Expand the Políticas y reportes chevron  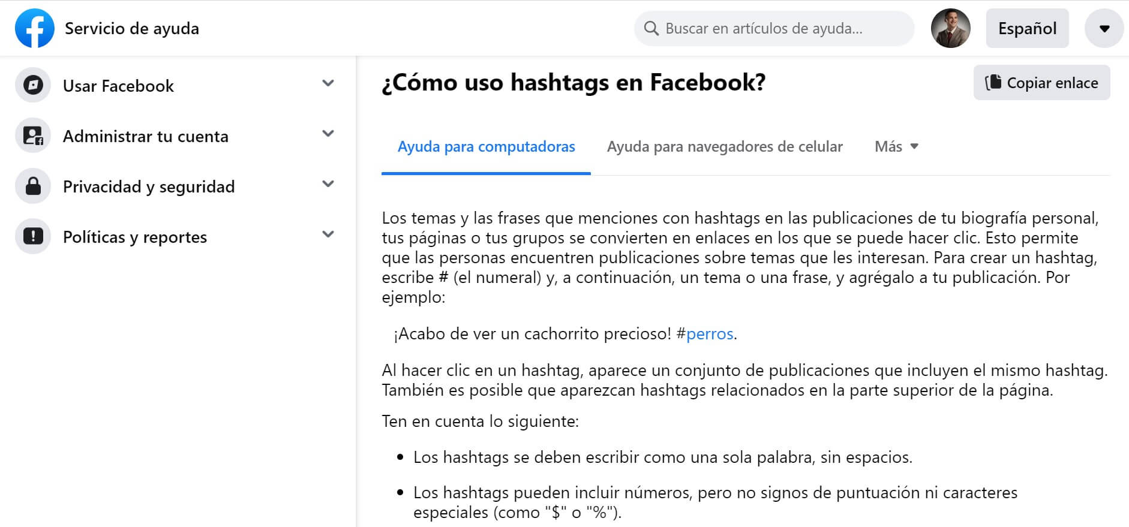pos(328,234)
